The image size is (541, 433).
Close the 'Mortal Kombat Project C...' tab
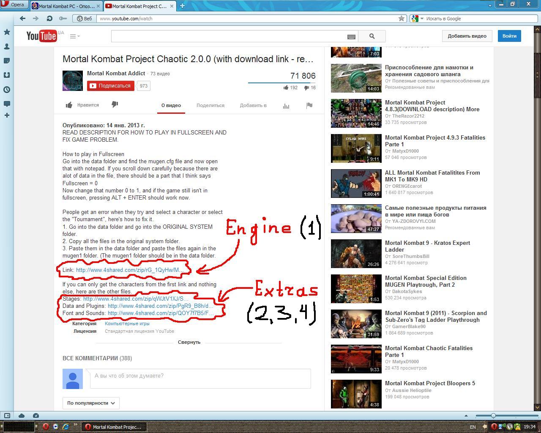(172, 6)
